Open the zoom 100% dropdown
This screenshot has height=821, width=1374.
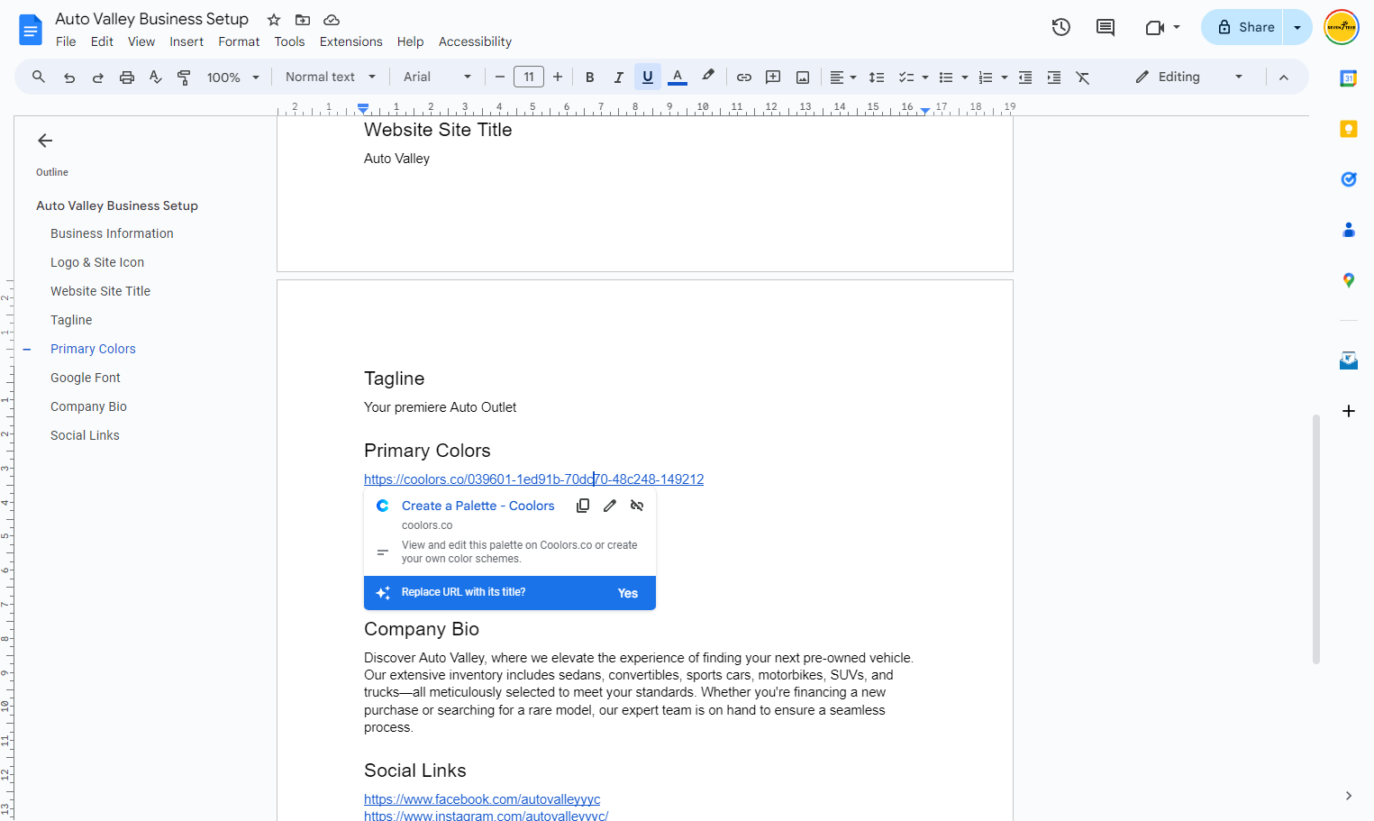click(233, 78)
